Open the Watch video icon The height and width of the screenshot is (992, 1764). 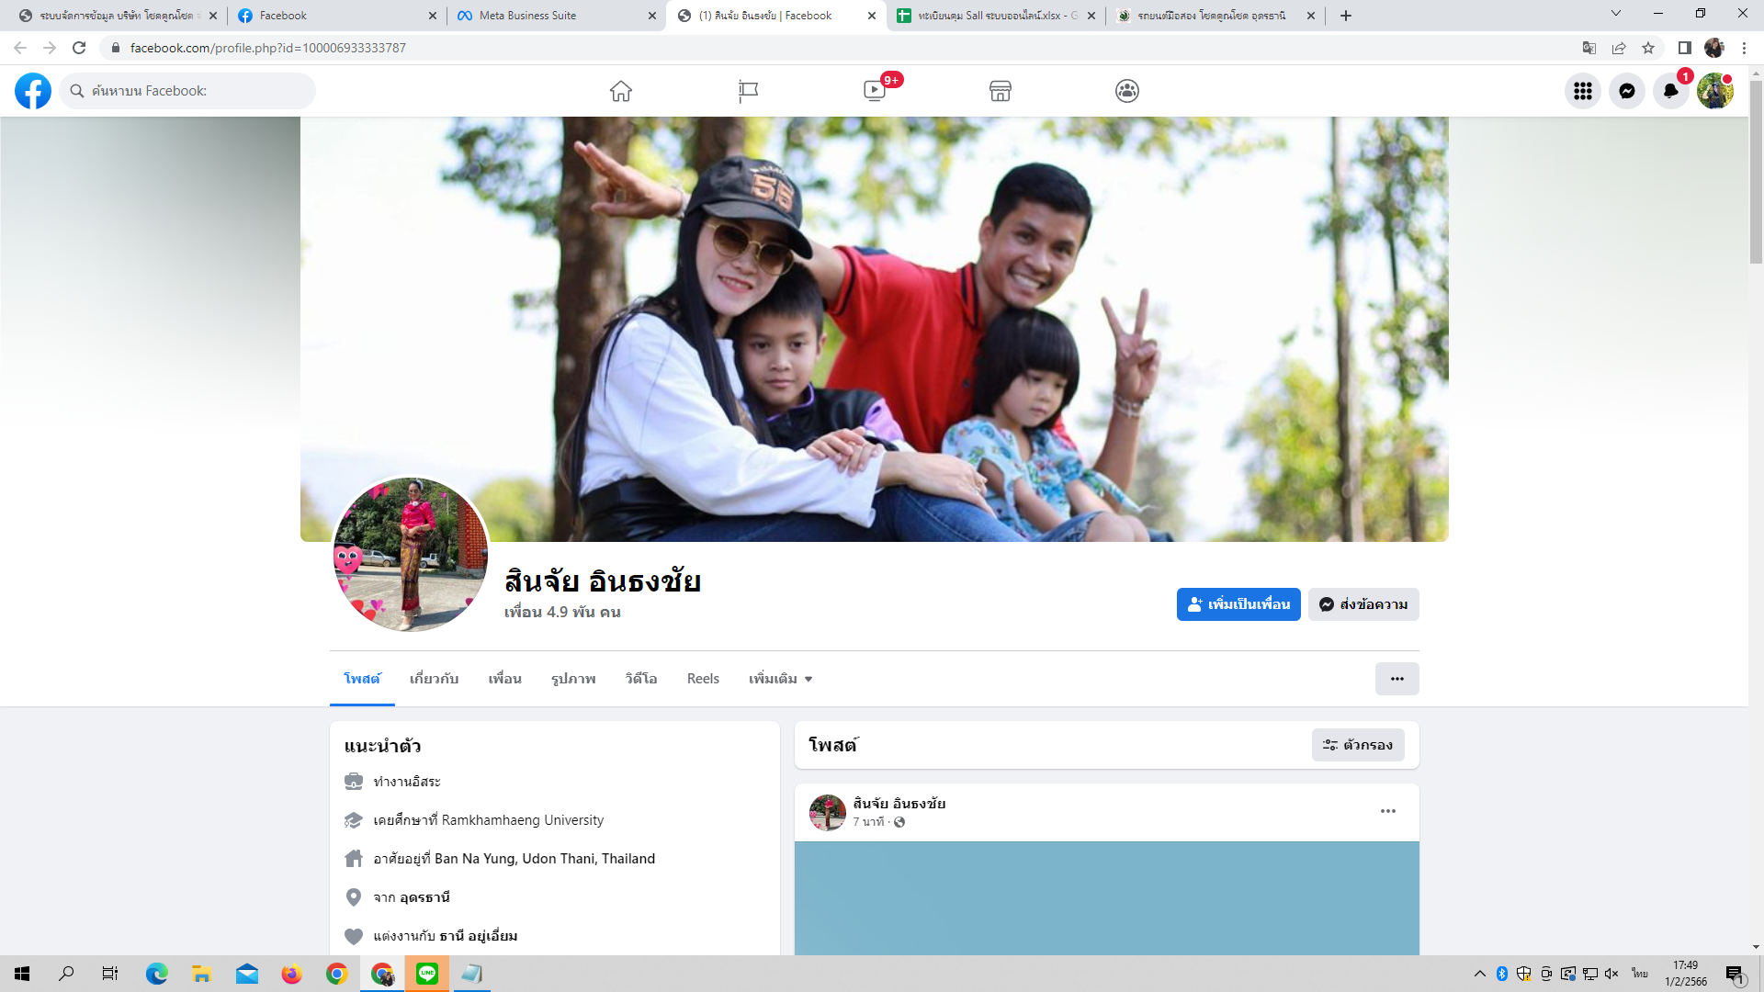tap(875, 91)
